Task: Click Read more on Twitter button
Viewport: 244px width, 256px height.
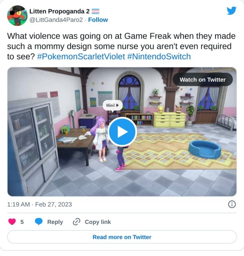Action: (x=122, y=237)
